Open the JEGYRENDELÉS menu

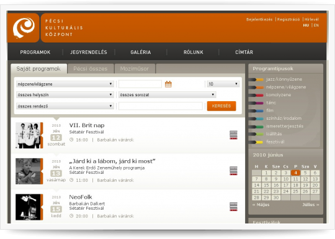89,52
